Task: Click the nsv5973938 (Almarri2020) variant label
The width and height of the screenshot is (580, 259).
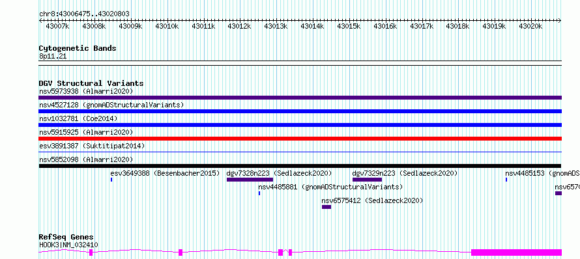Action: click(86, 91)
